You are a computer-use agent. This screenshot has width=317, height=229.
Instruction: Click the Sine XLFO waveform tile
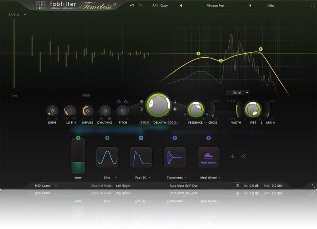tap(107, 157)
